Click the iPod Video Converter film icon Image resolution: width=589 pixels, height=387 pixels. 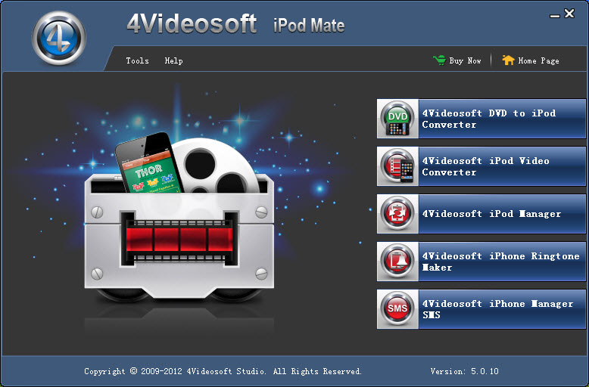397,166
